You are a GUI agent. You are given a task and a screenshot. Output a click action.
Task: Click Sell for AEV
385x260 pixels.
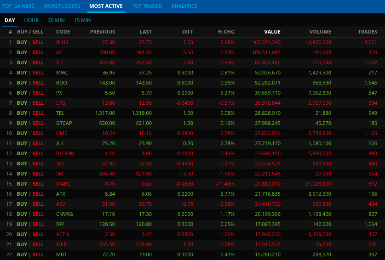pos(38,204)
